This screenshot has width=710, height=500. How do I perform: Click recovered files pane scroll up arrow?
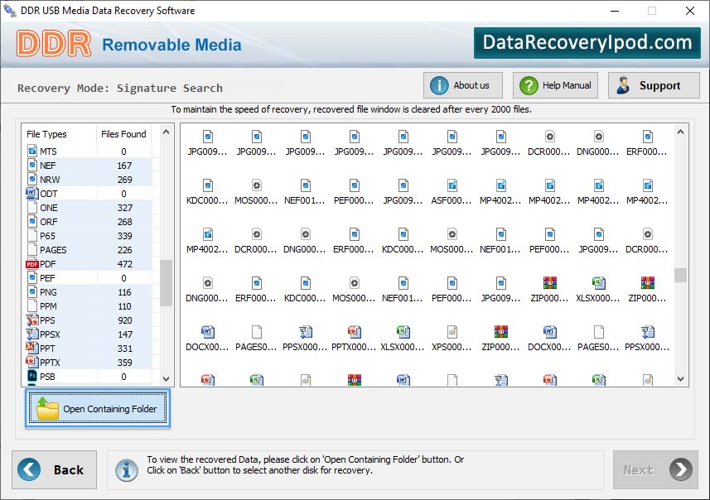(x=680, y=132)
